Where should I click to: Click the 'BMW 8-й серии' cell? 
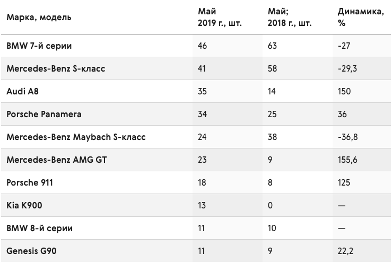39,228
